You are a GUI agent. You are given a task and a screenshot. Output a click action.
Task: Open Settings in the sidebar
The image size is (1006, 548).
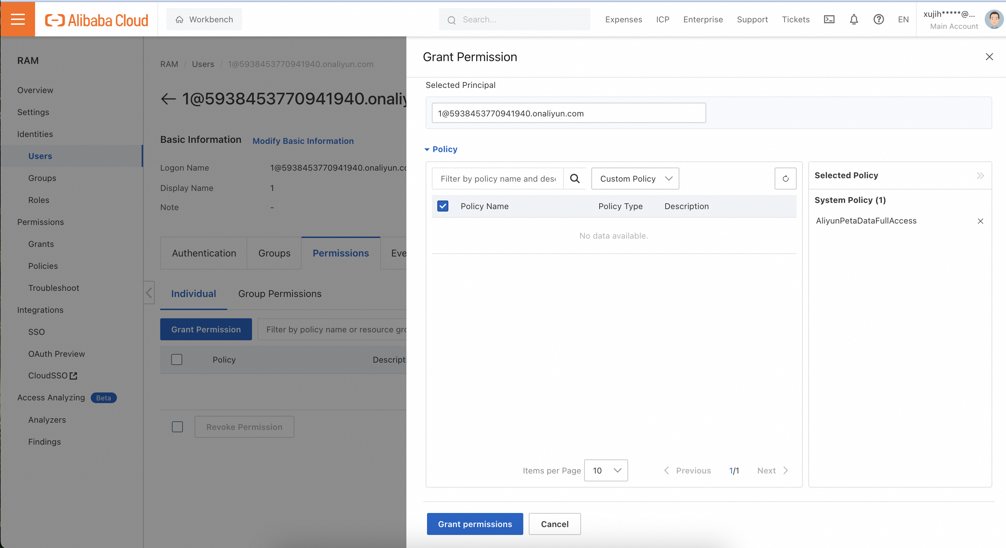pos(33,112)
